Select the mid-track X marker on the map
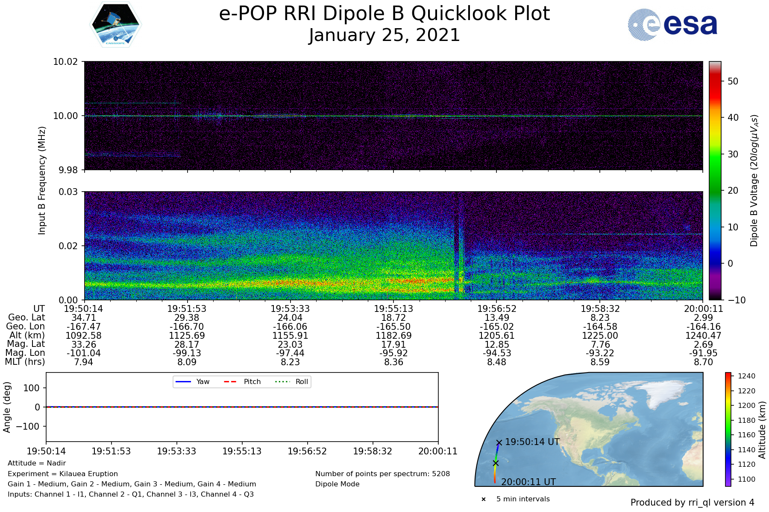 pyautogui.click(x=496, y=463)
